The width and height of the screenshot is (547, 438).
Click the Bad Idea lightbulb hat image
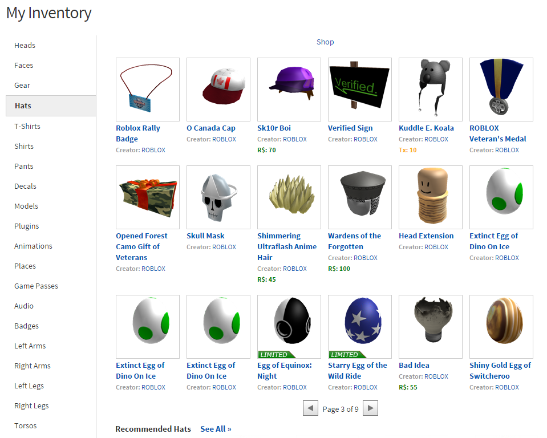pyautogui.click(x=431, y=327)
